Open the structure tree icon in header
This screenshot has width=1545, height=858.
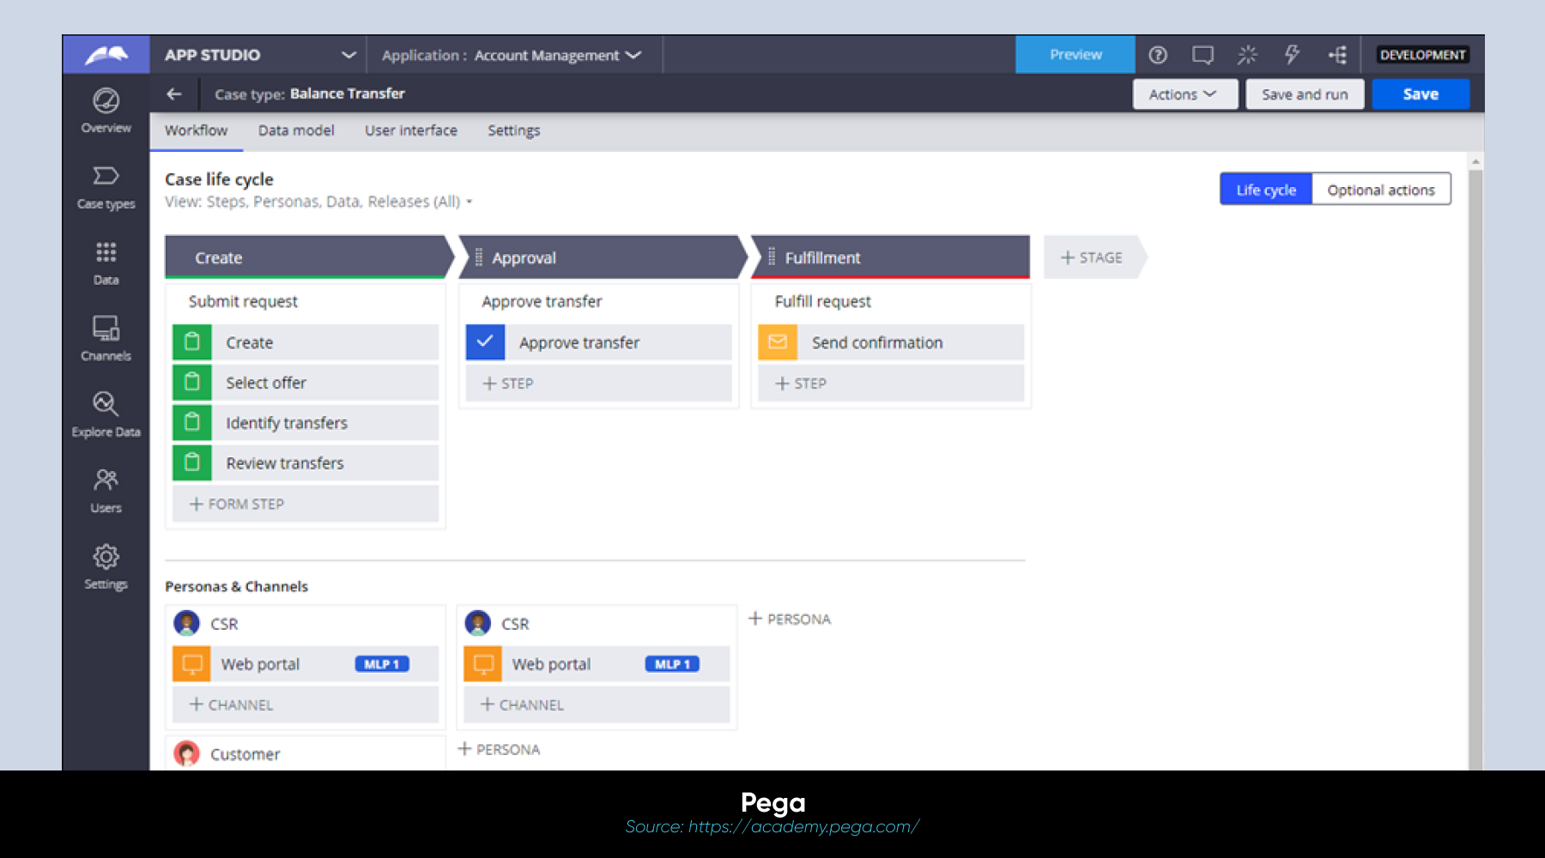click(x=1337, y=55)
